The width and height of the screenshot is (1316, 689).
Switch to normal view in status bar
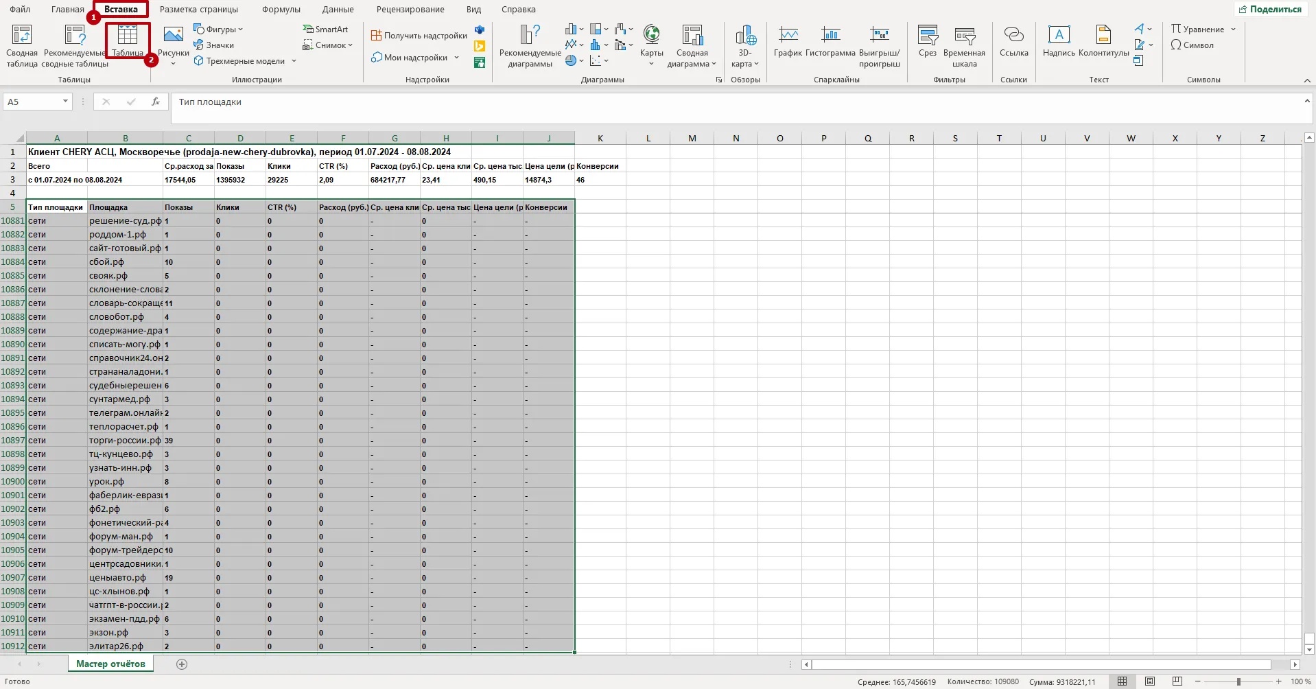click(x=1123, y=681)
